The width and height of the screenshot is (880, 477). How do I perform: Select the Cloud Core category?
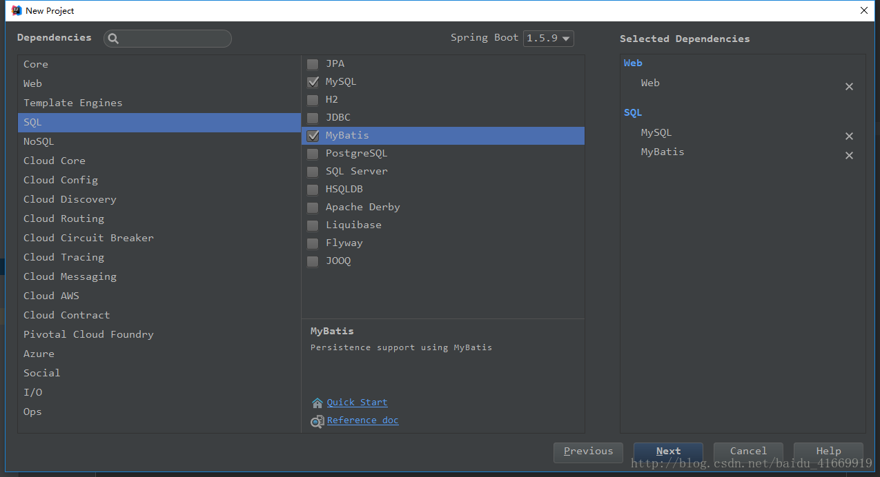tap(159, 161)
